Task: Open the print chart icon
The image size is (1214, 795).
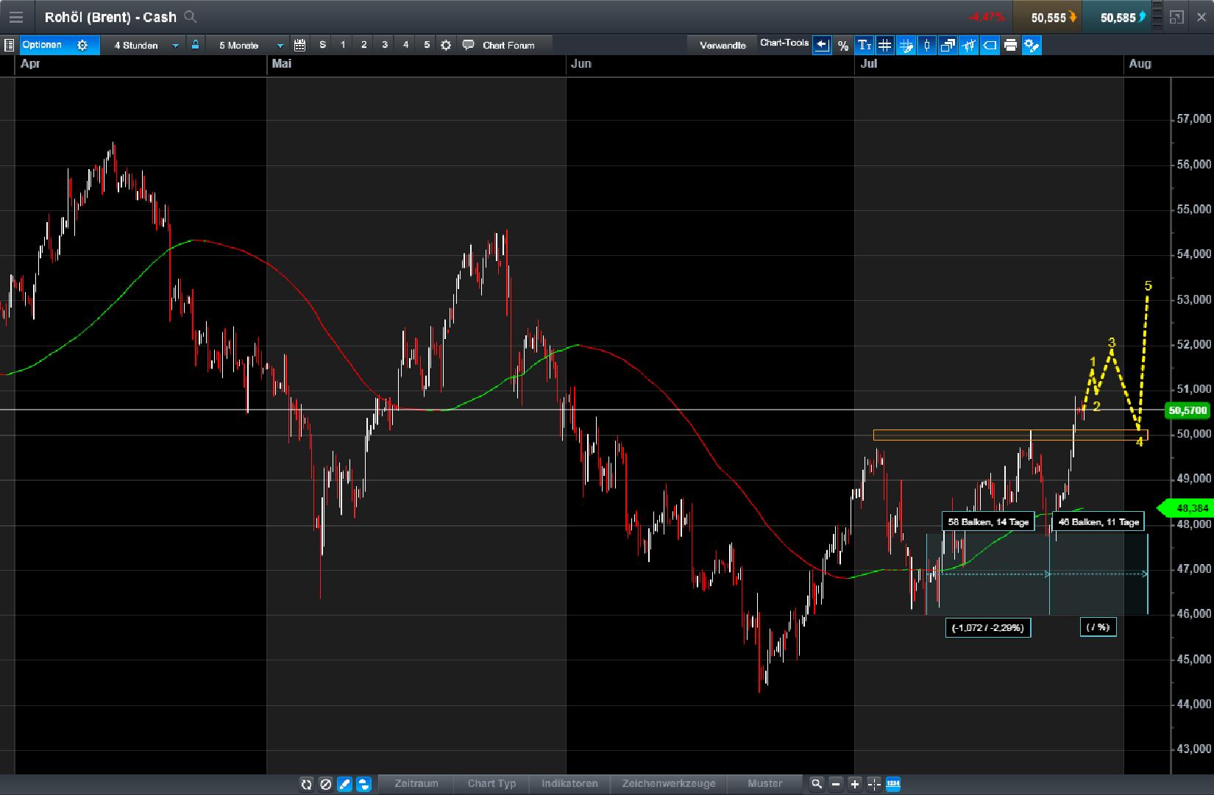Action: [x=1010, y=45]
